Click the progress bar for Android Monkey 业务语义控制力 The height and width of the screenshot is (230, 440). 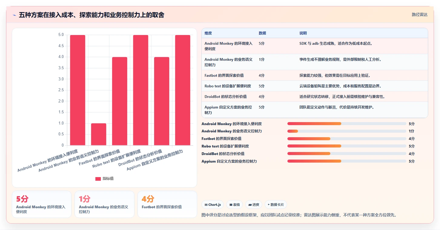coord(347,131)
